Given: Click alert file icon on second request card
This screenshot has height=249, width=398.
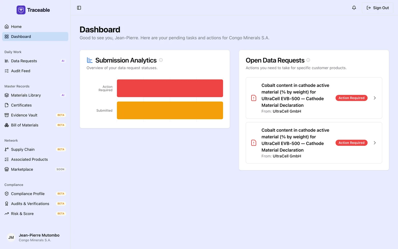Looking at the screenshot, I should (x=254, y=143).
